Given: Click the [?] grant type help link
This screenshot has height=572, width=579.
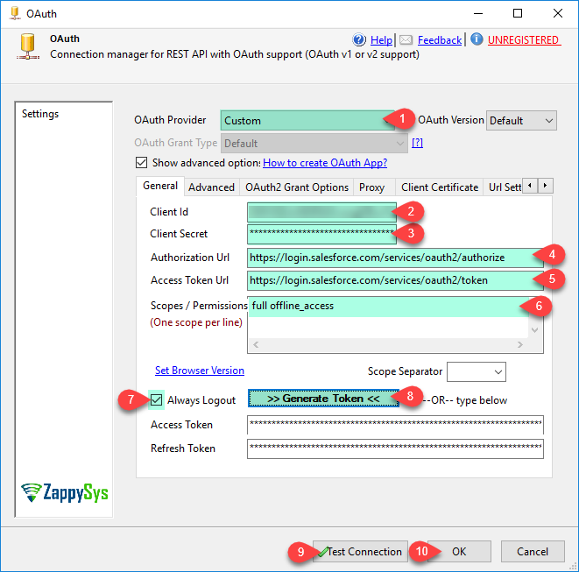Looking at the screenshot, I should click(417, 143).
